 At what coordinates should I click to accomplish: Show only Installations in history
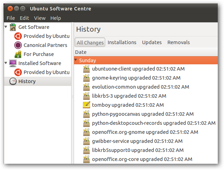point(122,42)
